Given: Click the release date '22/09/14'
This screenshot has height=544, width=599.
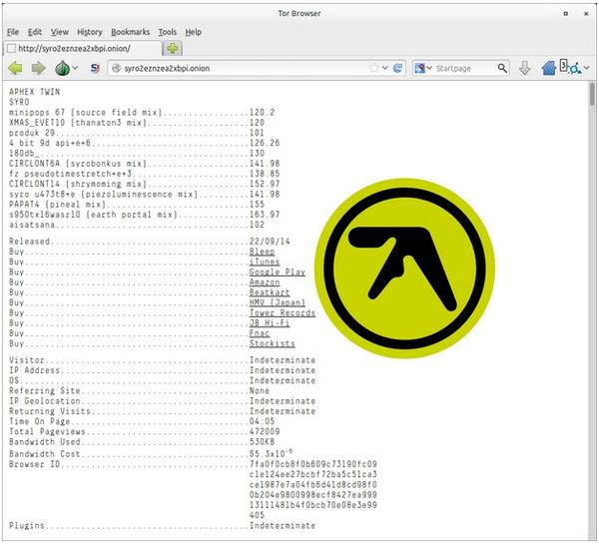Looking at the screenshot, I should 270,242.
